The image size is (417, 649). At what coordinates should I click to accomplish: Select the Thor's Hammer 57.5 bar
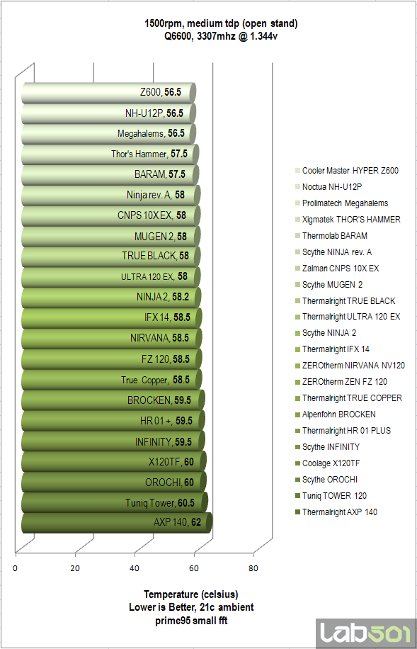110,154
